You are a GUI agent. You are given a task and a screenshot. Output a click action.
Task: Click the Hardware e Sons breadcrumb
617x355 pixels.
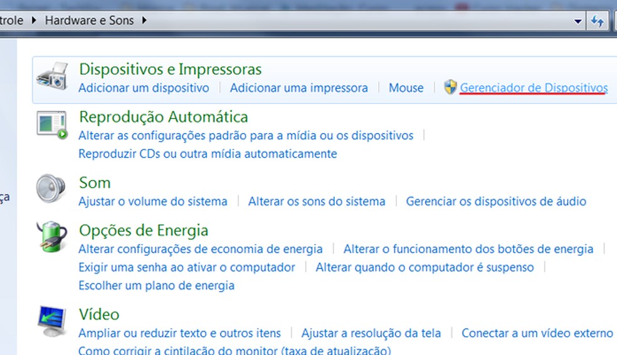(89, 21)
